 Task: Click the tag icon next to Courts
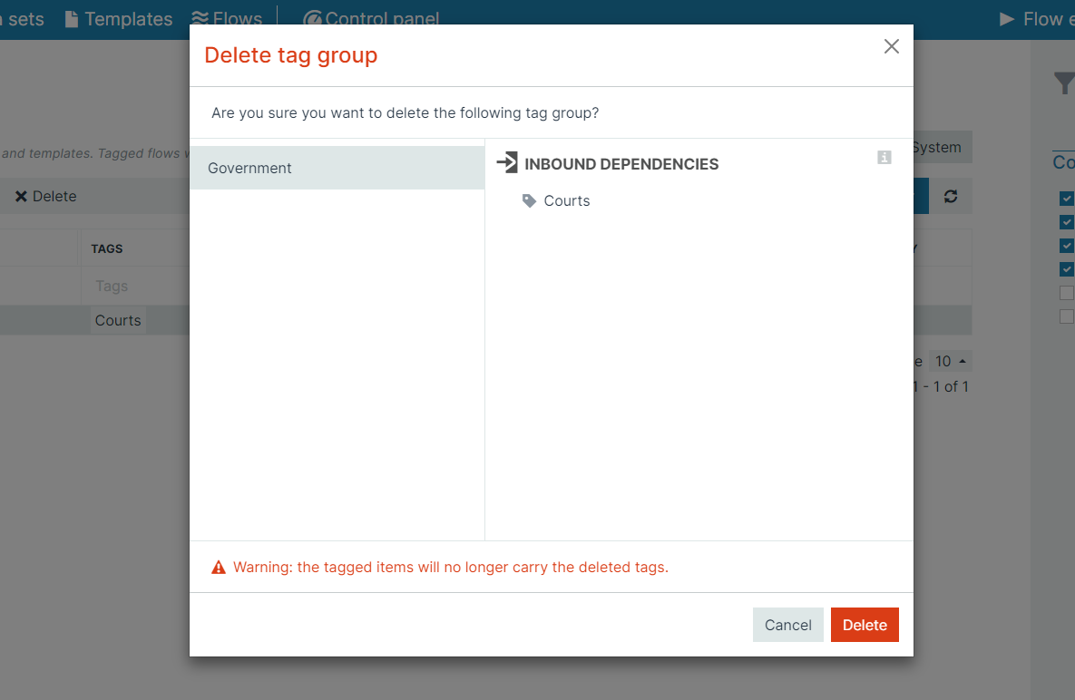[x=529, y=200]
